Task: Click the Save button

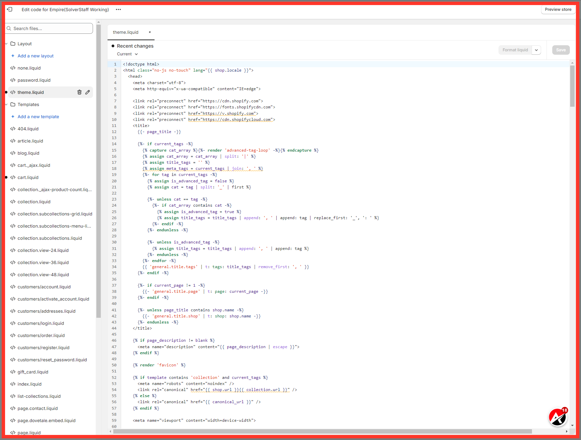Action: (561, 50)
